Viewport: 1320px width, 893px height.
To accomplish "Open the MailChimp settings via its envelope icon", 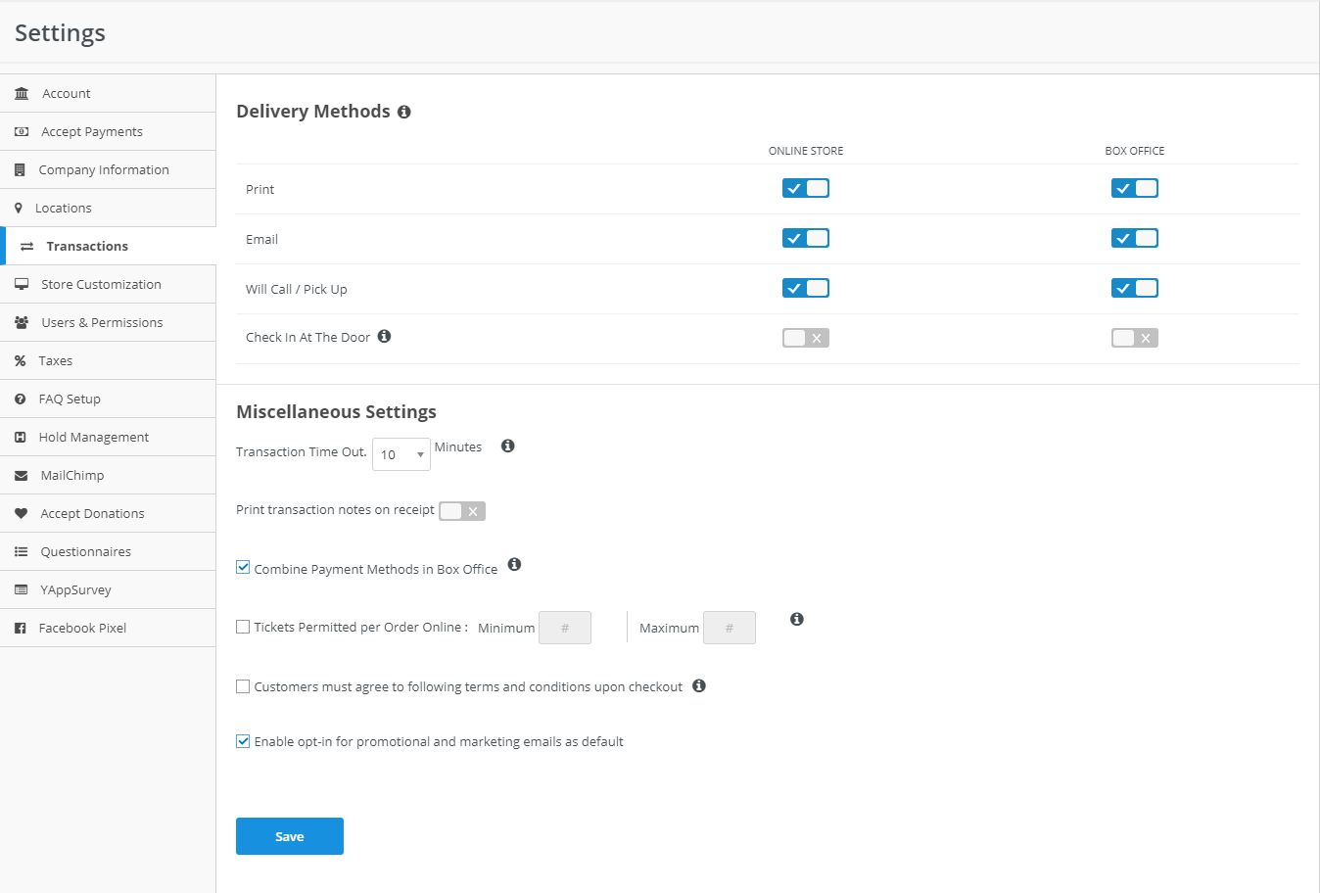I will pos(22,475).
